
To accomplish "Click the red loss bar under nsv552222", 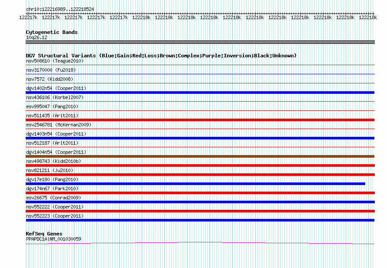I will pos(200,211).
